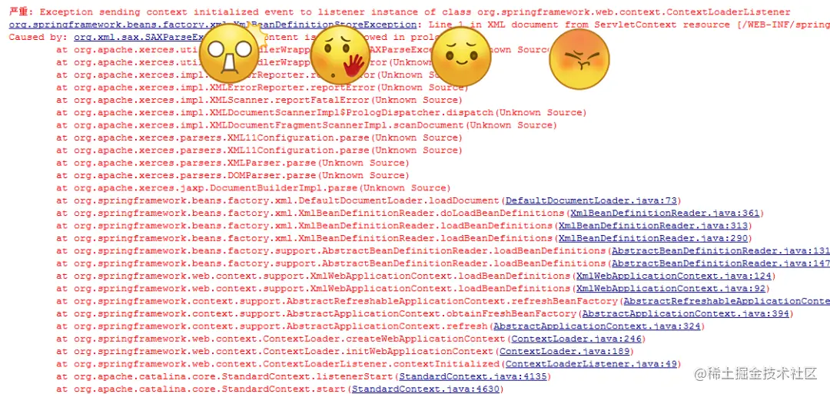Viewport: 830px width, 394px height.
Task: Click the emoji with red hand
Action: pos(340,57)
